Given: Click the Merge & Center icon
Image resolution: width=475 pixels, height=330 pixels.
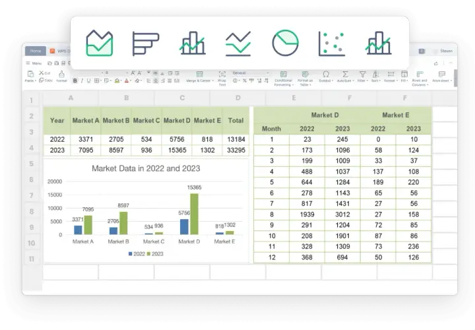Looking at the screenshot, I should click(x=199, y=74).
